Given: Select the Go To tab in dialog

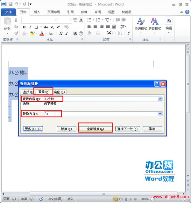Looking at the screenshot, I should coord(59,92).
